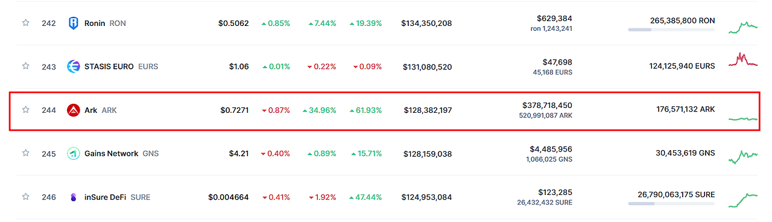Click the Ronin blue shield logo
The width and height of the screenshot is (772, 222).
click(74, 23)
